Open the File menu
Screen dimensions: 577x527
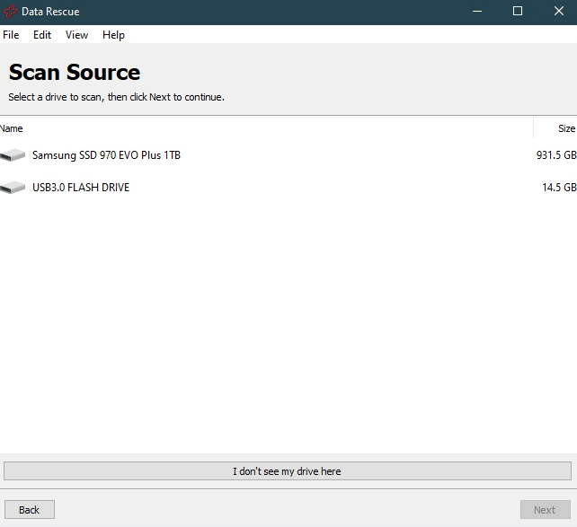coord(11,35)
